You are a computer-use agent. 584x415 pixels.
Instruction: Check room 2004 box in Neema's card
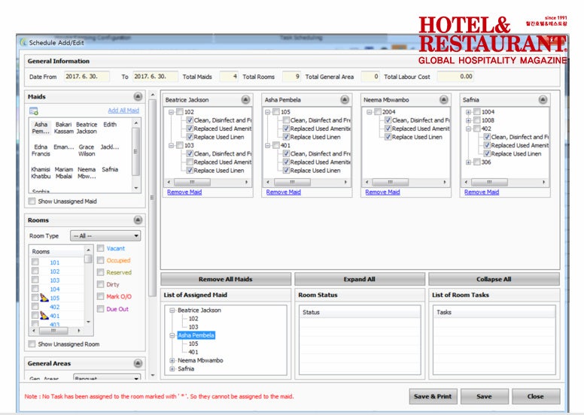378,112
